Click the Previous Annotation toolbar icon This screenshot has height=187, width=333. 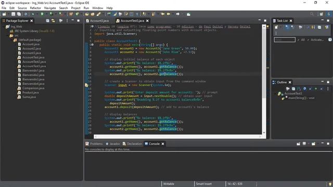[x=153, y=14]
